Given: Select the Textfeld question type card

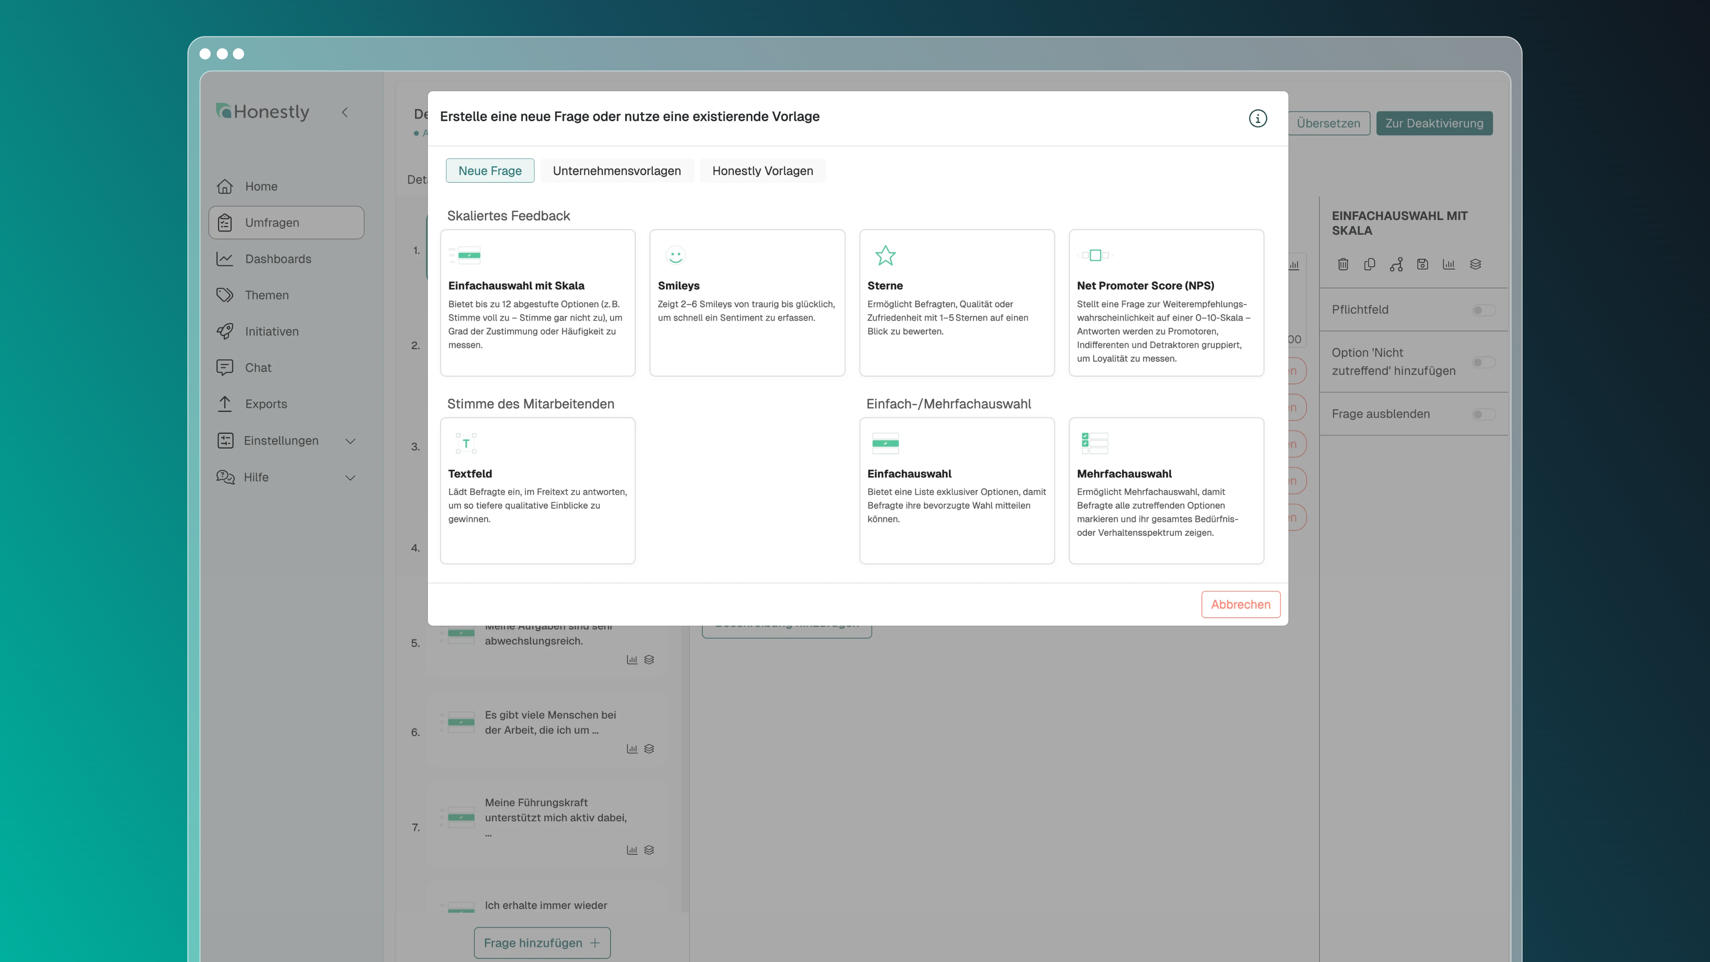Looking at the screenshot, I should pos(537,491).
